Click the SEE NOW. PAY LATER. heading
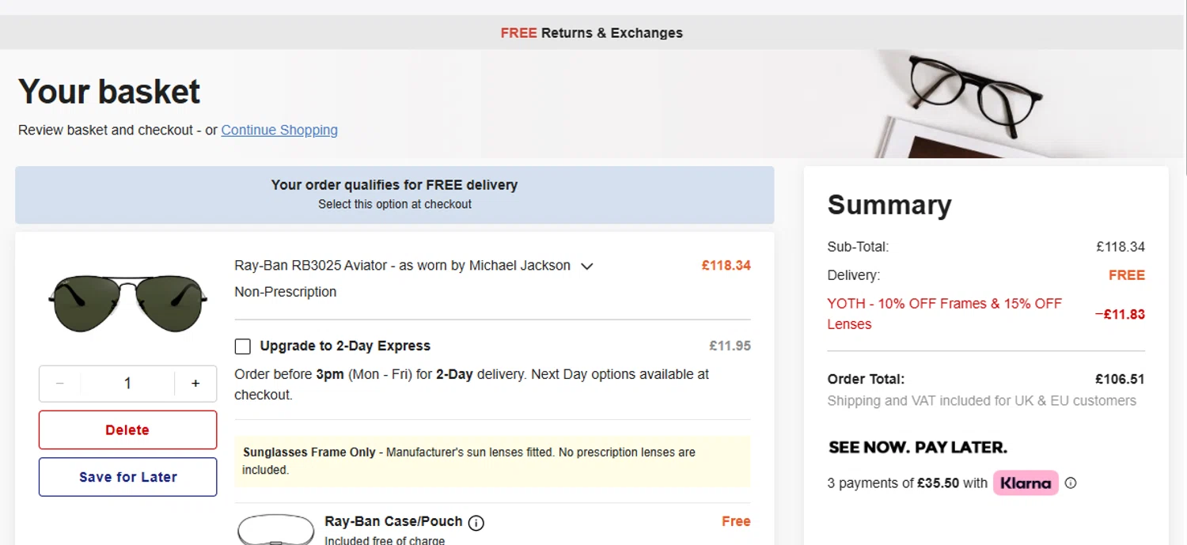 point(917,448)
